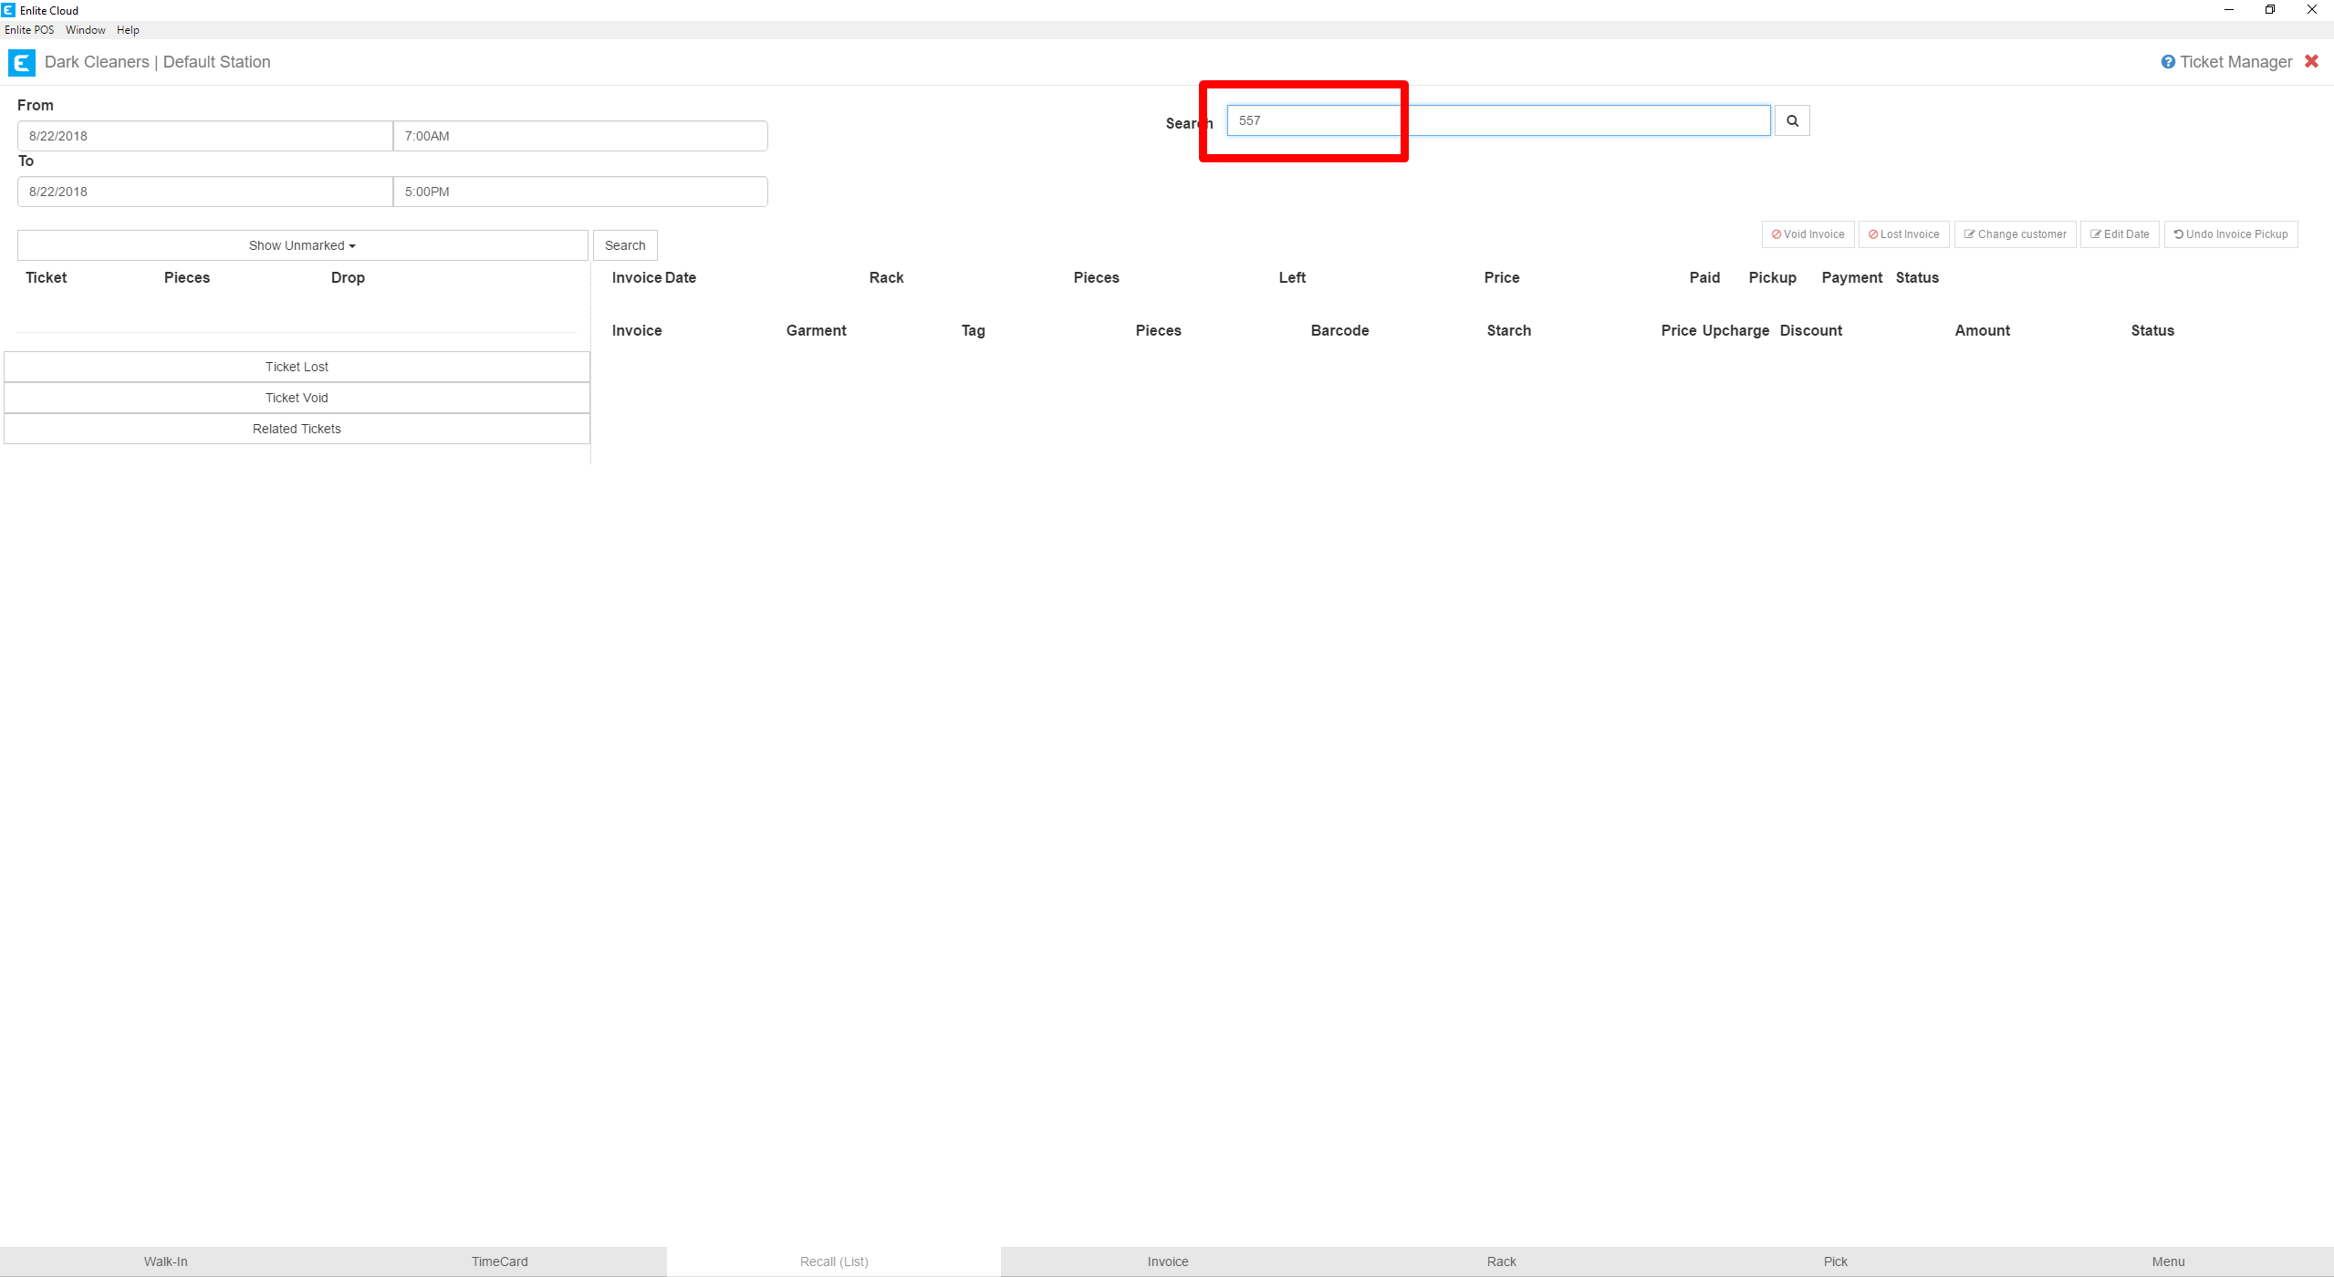Image resolution: width=2334 pixels, height=1277 pixels.
Task: Click the To time field 5:00PM
Action: point(579,192)
